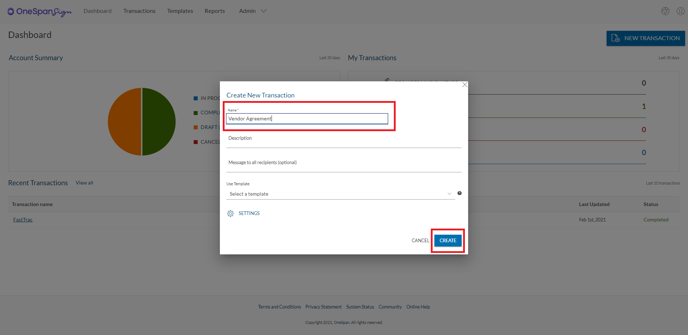This screenshot has height=335, width=688.
Task: Click the blue count 0 in My Transactions
Action: pos(644,153)
